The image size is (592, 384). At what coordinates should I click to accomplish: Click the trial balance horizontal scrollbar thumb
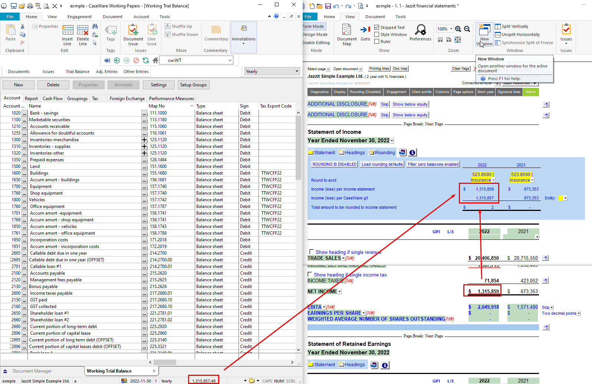tap(165, 362)
